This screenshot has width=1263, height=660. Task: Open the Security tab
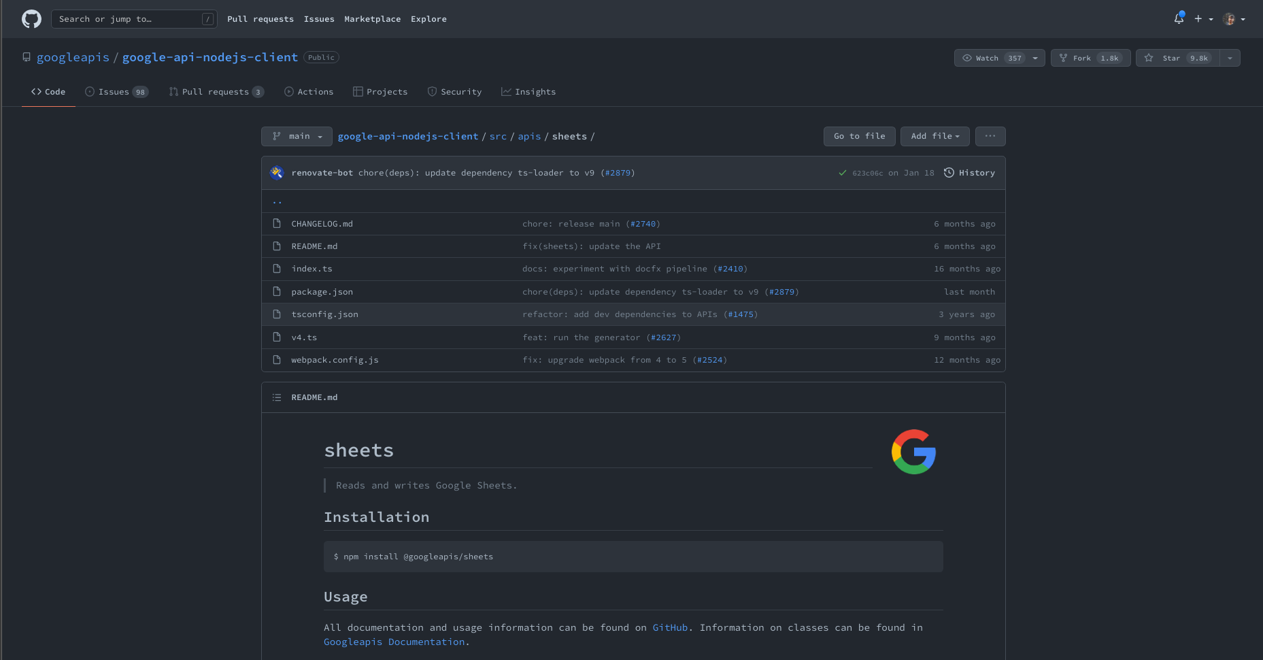pos(454,92)
